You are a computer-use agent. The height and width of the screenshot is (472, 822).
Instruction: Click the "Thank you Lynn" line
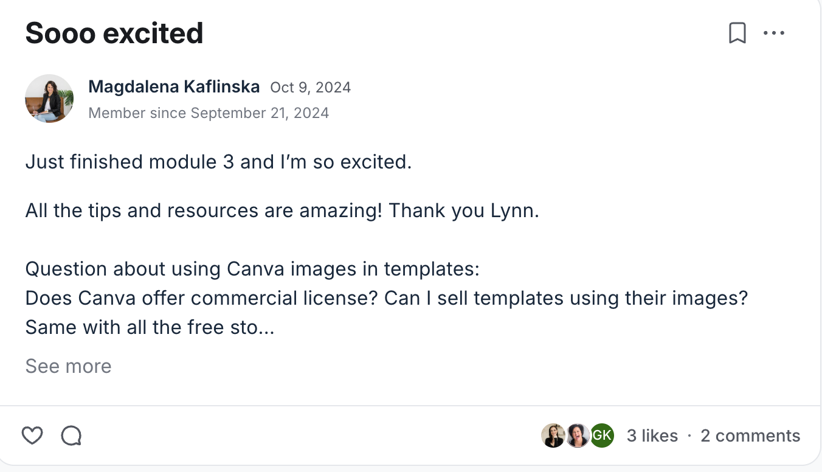tap(282, 211)
